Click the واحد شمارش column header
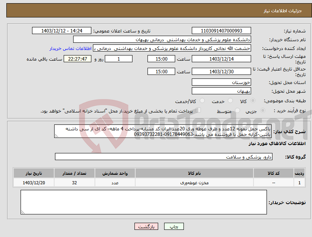 point(115,173)
